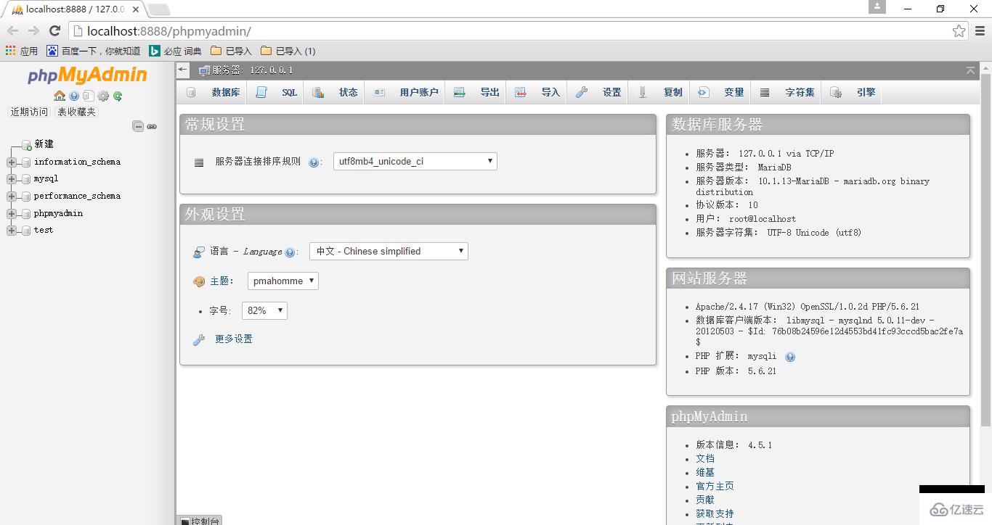Expand the information_schema tree node
Screen dimensions: 992x525
[11, 162]
